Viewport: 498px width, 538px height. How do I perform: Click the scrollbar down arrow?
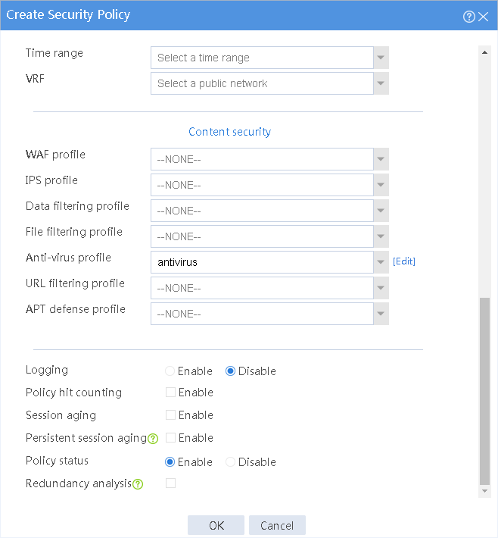(484, 491)
